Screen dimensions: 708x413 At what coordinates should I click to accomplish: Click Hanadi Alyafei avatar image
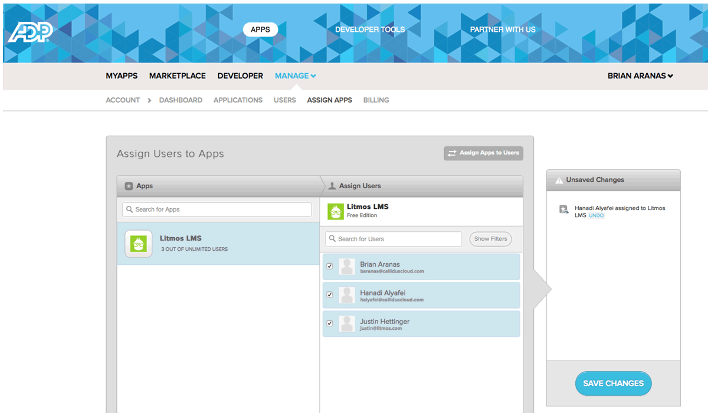point(347,295)
